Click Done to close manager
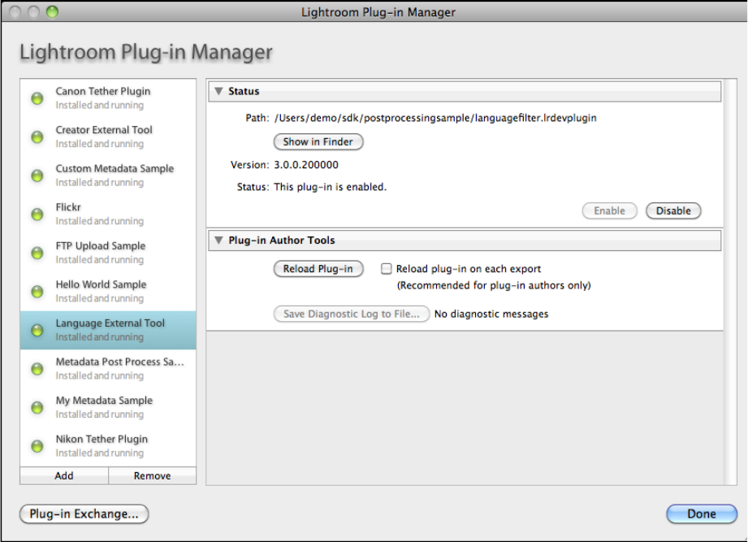This screenshot has height=542, width=748. point(702,514)
